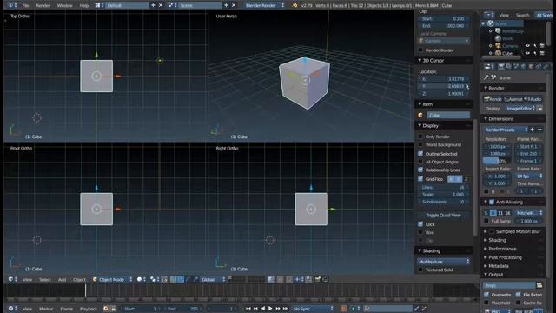Collapse the Display panel
The image size is (556, 313).
[420, 125]
